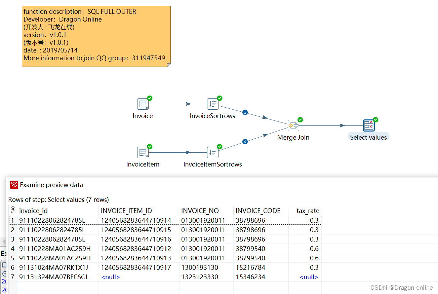Click green check badge on InvoiceItem step
This screenshot has width=438, height=294.
click(x=150, y=147)
